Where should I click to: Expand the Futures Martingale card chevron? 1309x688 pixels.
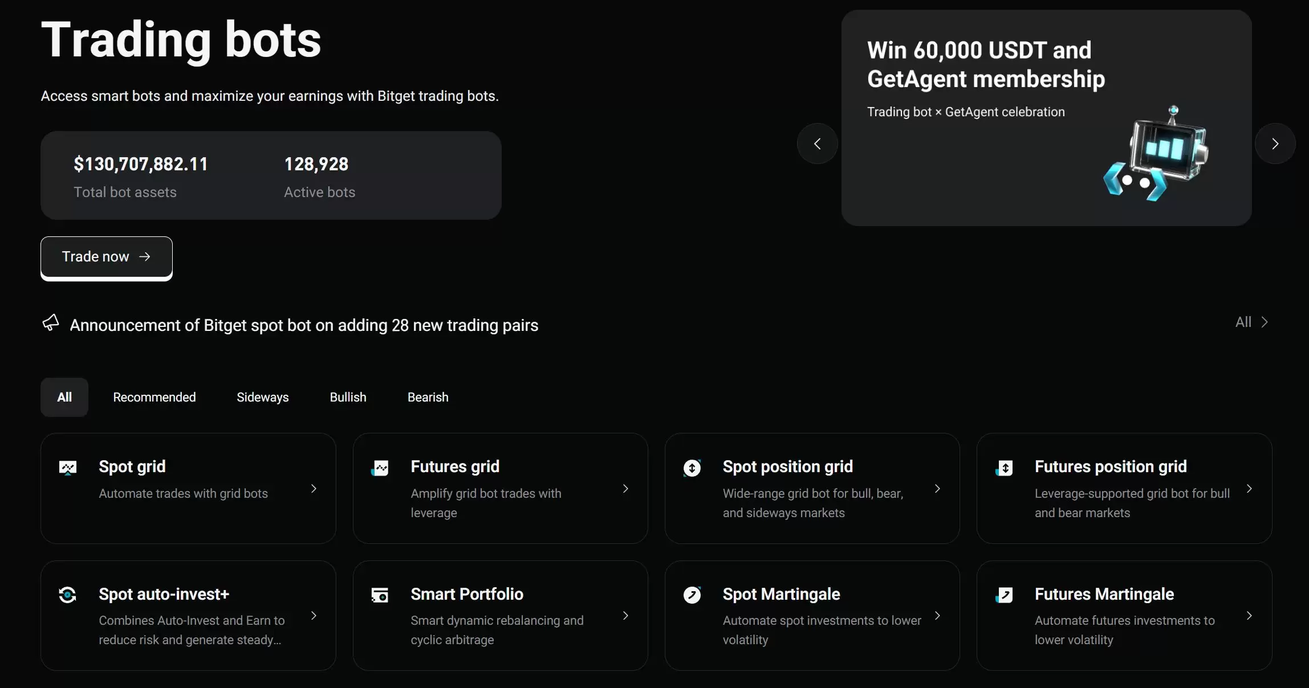pyautogui.click(x=1249, y=616)
